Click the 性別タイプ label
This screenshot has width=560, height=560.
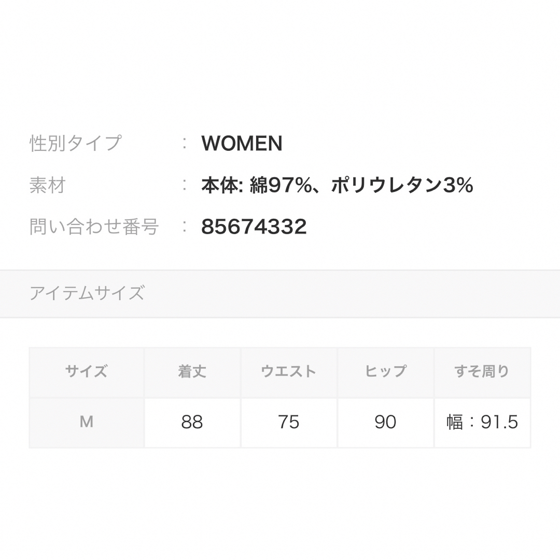[x=76, y=143]
